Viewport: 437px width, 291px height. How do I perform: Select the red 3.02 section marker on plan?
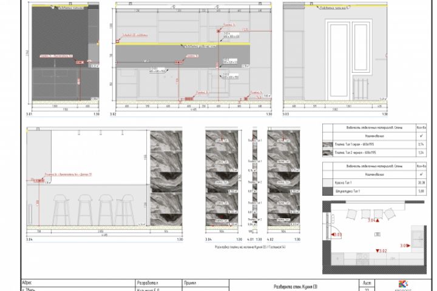click(x=381, y=251)
